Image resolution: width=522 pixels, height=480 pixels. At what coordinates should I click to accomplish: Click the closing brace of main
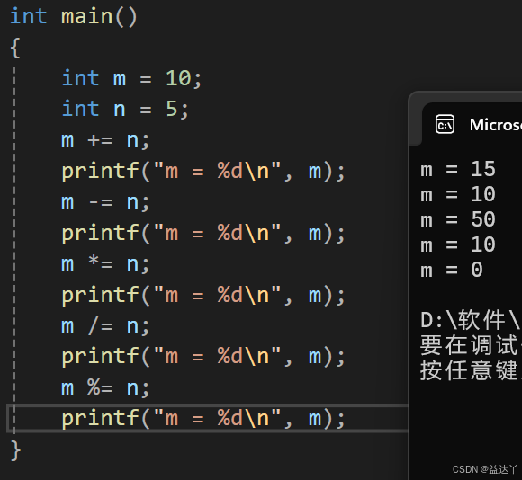pos(15,450)
